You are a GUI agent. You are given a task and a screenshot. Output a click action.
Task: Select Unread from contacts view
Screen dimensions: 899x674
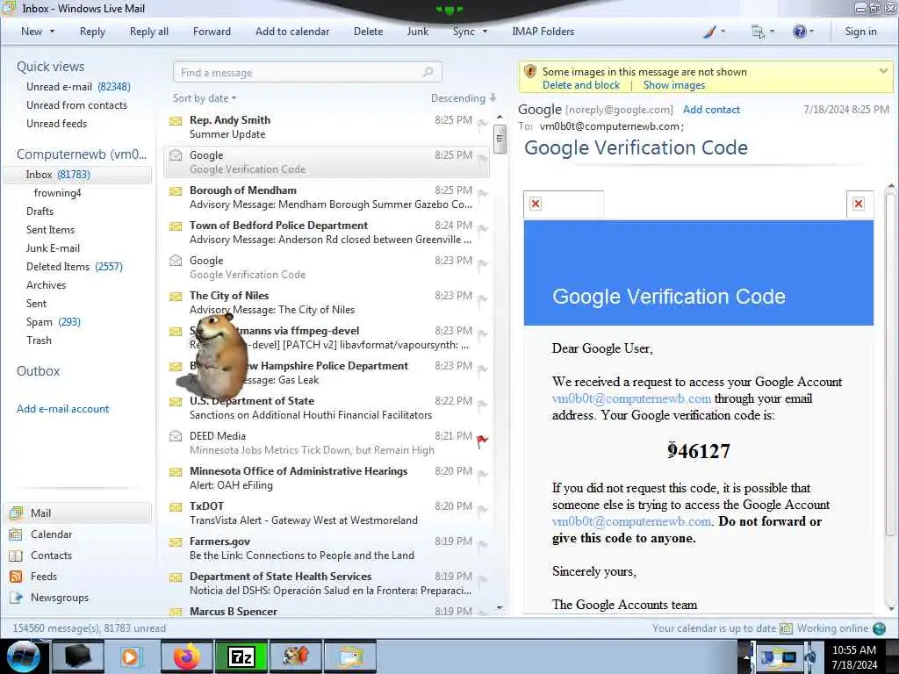(x=77, y=105)
